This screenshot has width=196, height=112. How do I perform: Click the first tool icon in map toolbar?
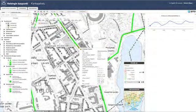click(35, 12)
